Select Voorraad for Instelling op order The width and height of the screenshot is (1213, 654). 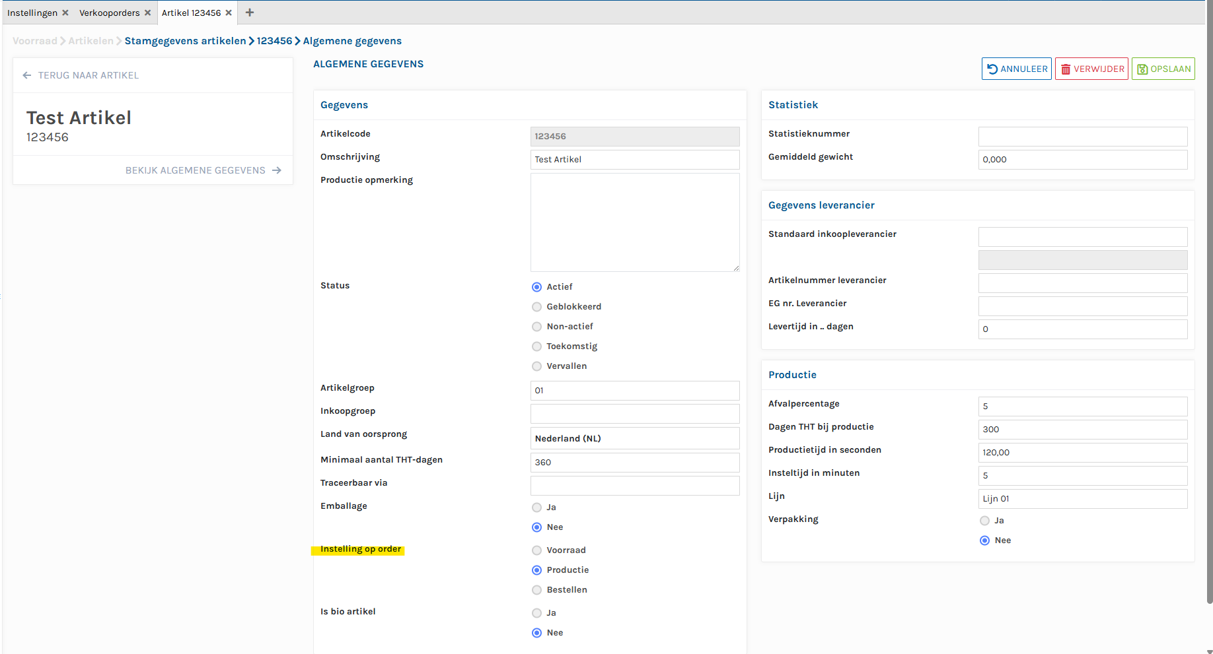pyautogui.click(x=536, y=550)
